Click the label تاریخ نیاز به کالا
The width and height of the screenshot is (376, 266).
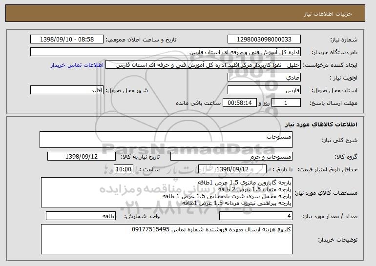[x=140, y=157]
